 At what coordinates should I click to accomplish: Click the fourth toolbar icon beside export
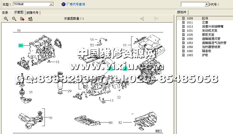coord(30,19)
